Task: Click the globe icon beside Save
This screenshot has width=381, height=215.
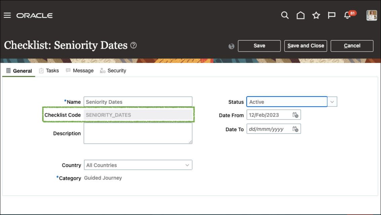Action: [x=231, y=46]
